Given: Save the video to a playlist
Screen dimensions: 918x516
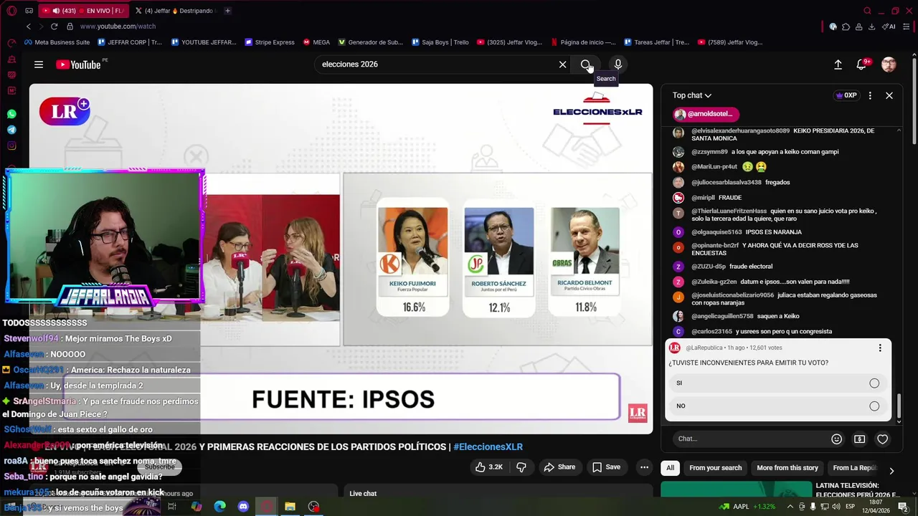Looking at the screenshot, I should [x=606, y=467].
